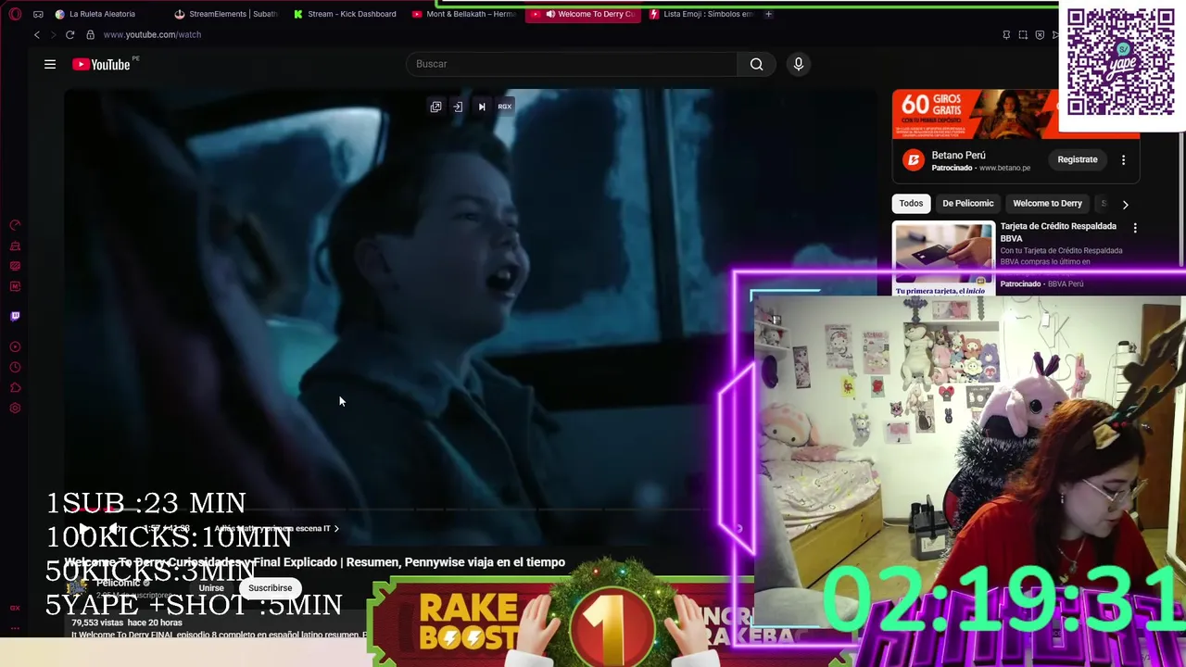Click the video pop-out icon above the player

coord(435,107)
